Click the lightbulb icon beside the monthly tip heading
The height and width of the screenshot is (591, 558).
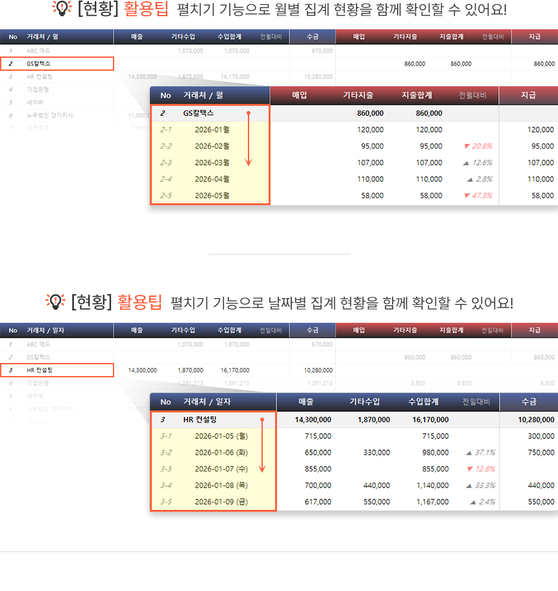(x=62, y=9)
